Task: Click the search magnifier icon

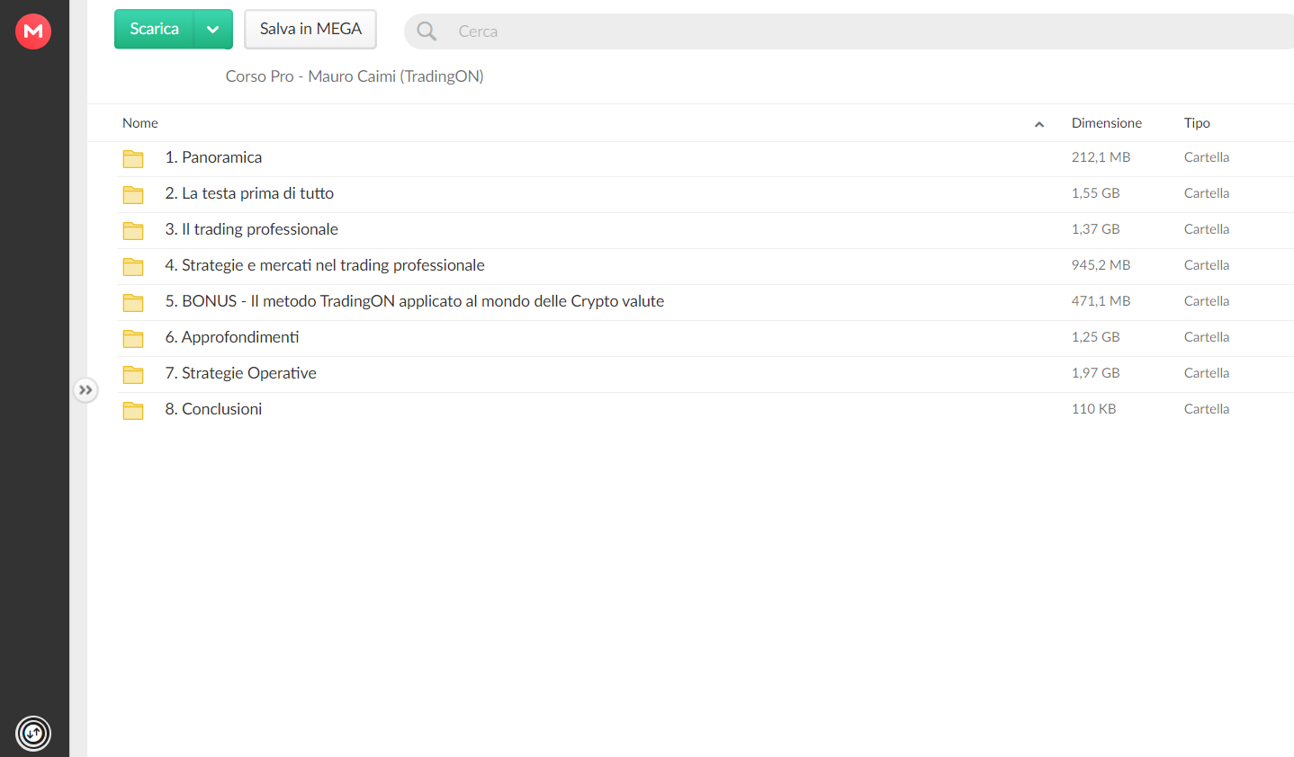Action: (x=427, y=31)
